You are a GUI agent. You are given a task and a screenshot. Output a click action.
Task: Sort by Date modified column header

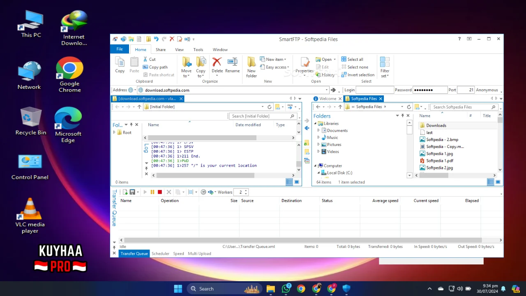coord(248,125)
